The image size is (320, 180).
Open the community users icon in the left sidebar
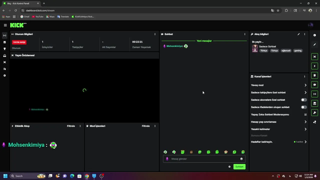click(x=4, y=69)
